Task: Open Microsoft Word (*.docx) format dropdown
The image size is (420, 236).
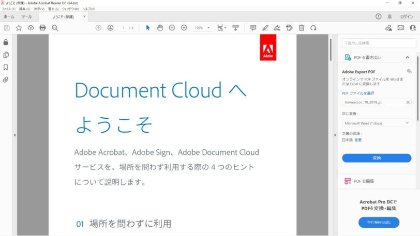Action: [377, 123]
